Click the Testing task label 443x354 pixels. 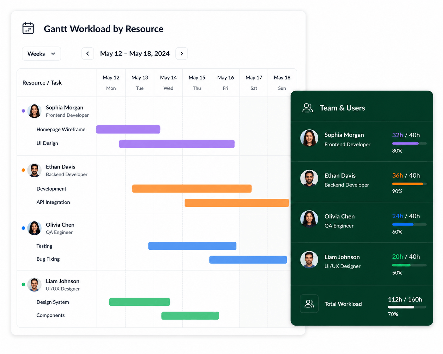(x=45, y=246)
